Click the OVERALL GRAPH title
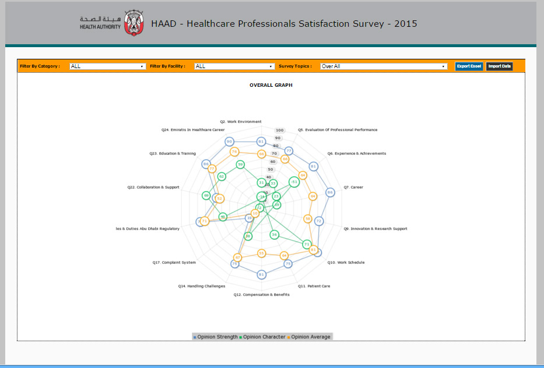The width and height of the screenshot is (544, 368). pyautogui.click(x=271, y=85)
